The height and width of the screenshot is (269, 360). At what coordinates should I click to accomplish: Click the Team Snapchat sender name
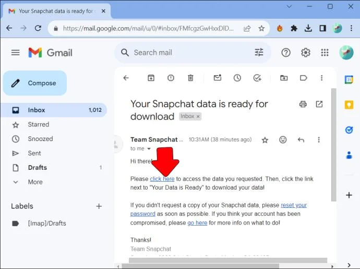(x=154, y=139)
